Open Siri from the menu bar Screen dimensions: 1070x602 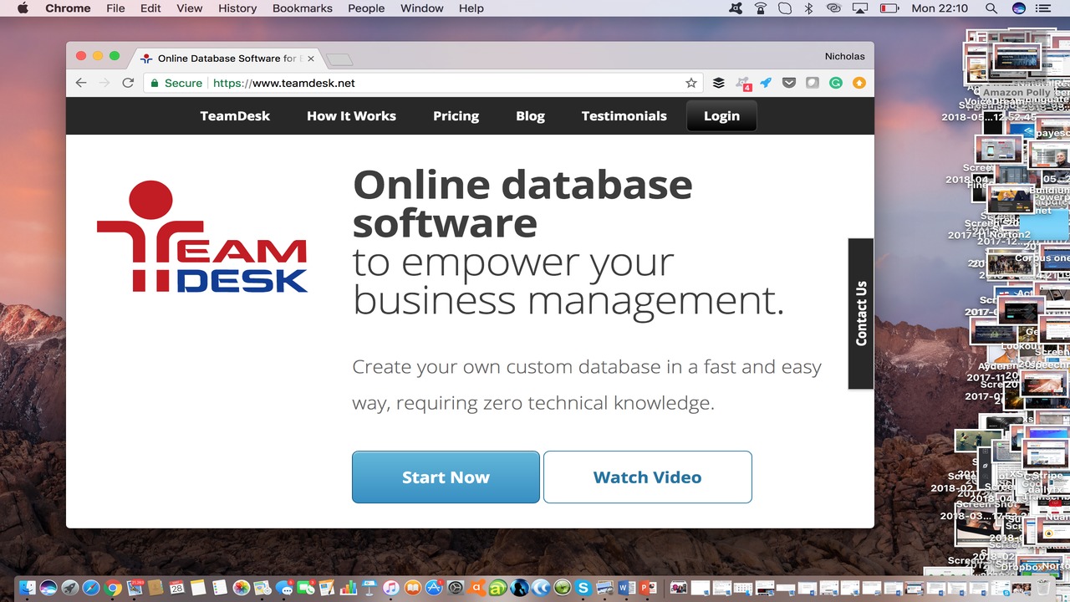click(1018, 8)
